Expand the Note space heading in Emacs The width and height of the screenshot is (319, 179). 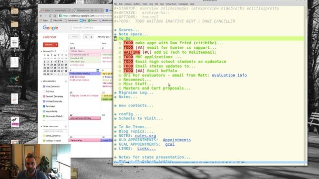click(134, 34)
